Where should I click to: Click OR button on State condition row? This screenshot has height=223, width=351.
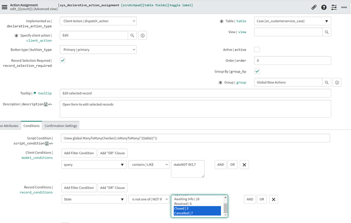[262, 199]
